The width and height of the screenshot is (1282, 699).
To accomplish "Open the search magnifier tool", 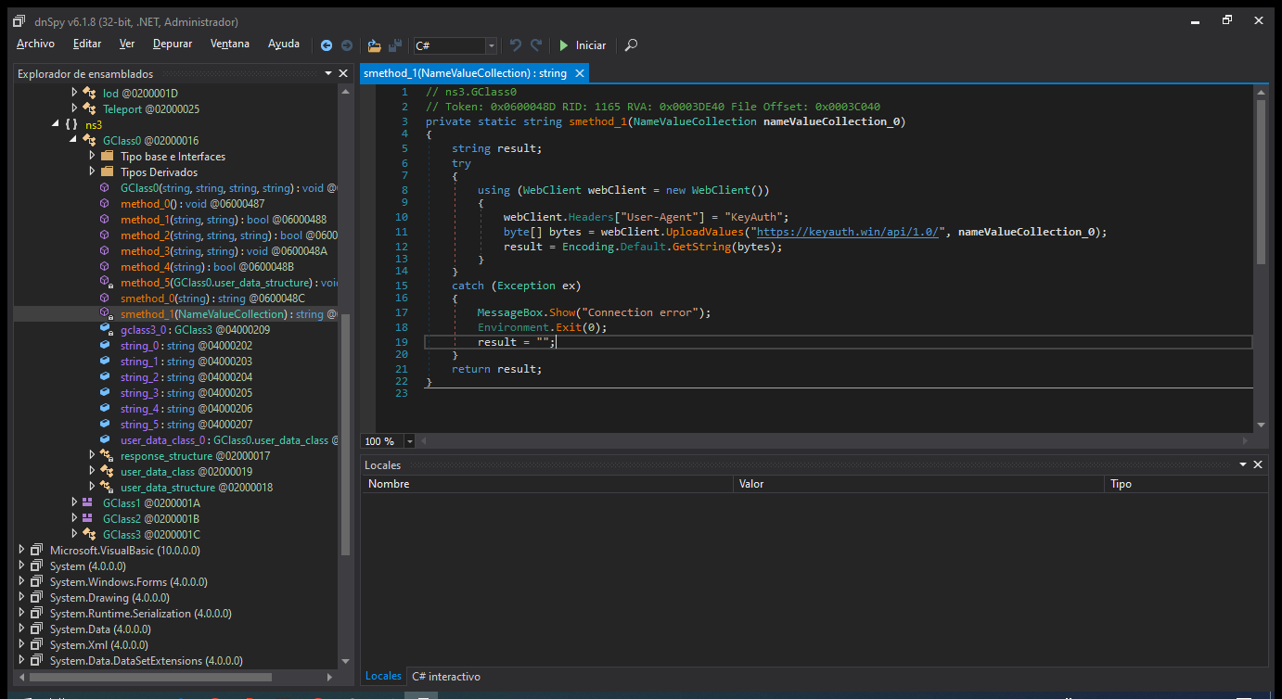I will (x=631, y=45).
